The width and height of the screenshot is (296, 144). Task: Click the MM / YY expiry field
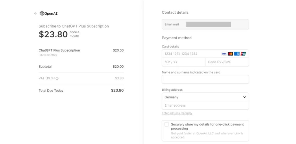(184, 62)
